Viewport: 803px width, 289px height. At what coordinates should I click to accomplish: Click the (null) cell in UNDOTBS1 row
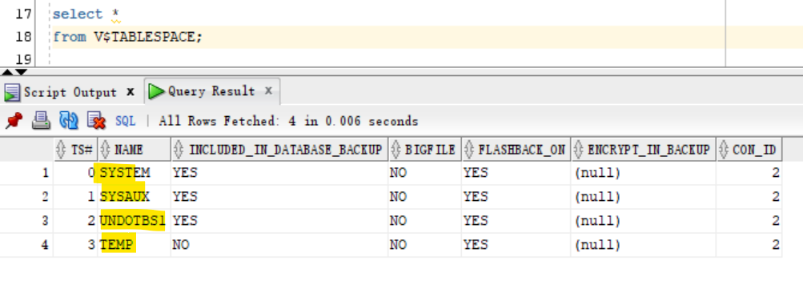(643, 221)
